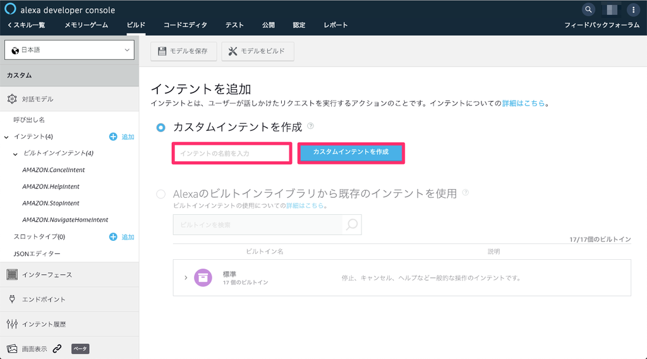
Task: Click the モデルを保存 button
Action: 184,51
